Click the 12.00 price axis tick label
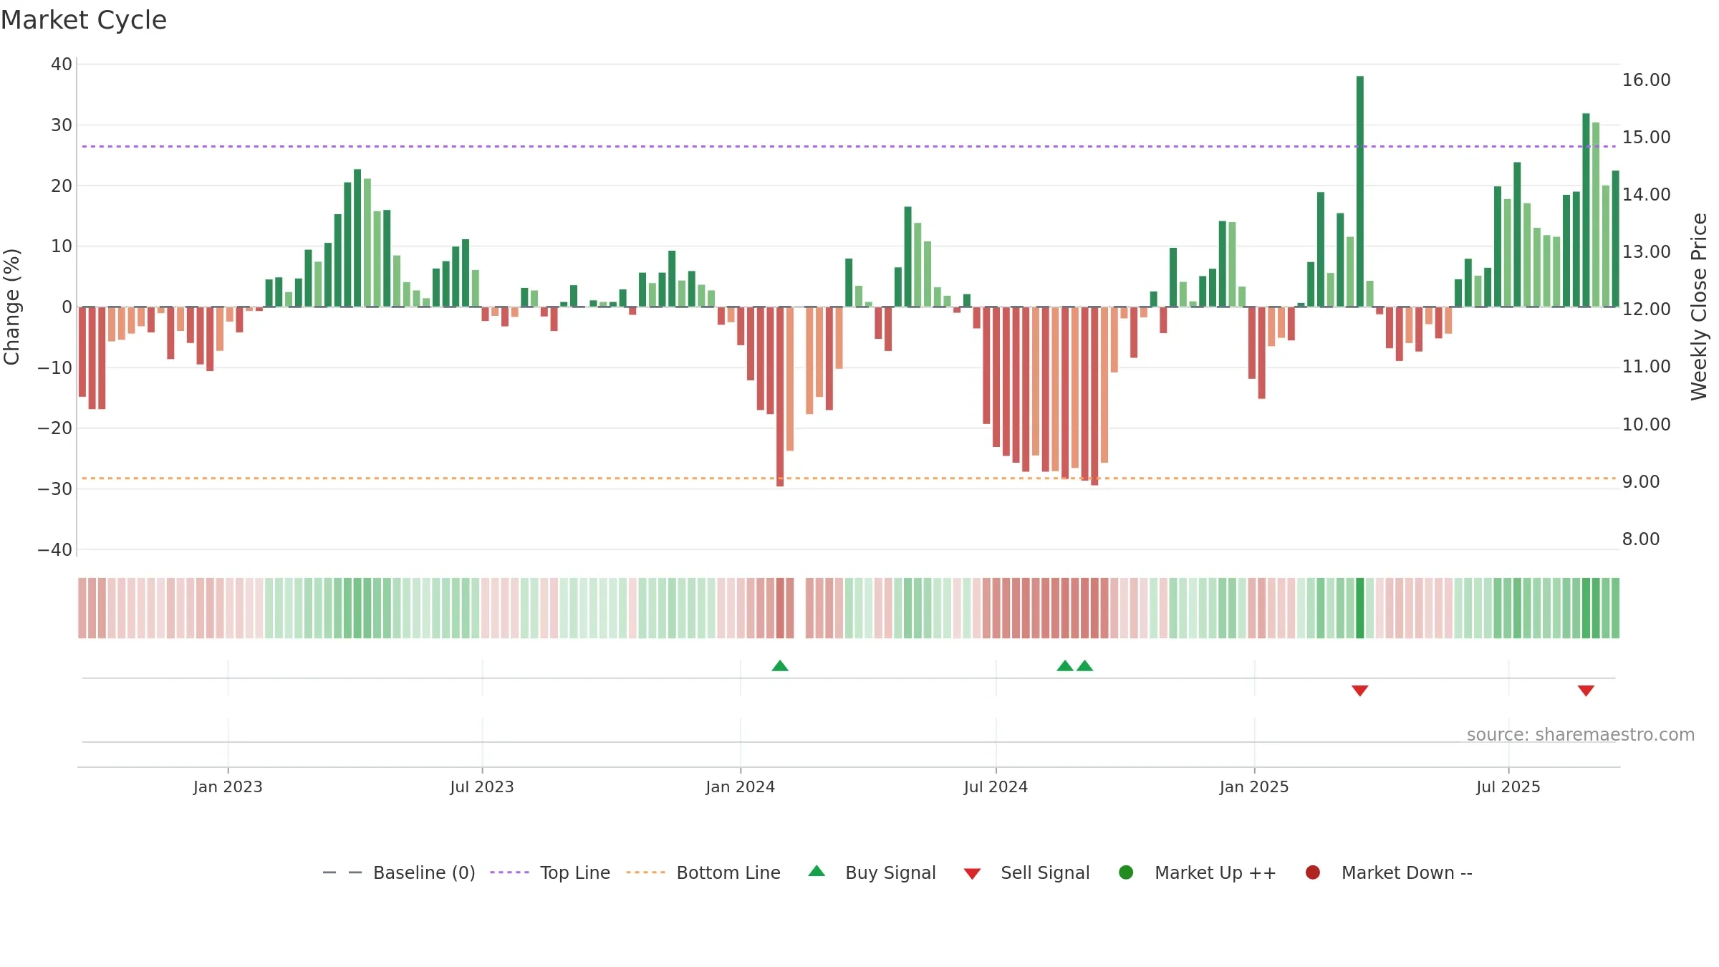The width and height of the screenshot is (1719, 967). [1647, 309]
